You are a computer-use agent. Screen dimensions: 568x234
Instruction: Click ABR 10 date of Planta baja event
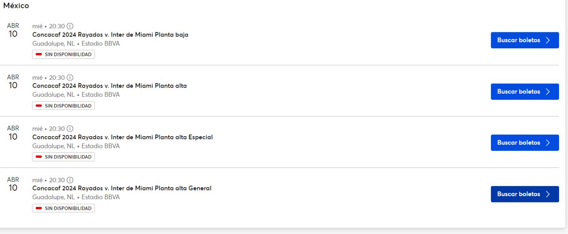pyautogui.click(x=13, y=30)
